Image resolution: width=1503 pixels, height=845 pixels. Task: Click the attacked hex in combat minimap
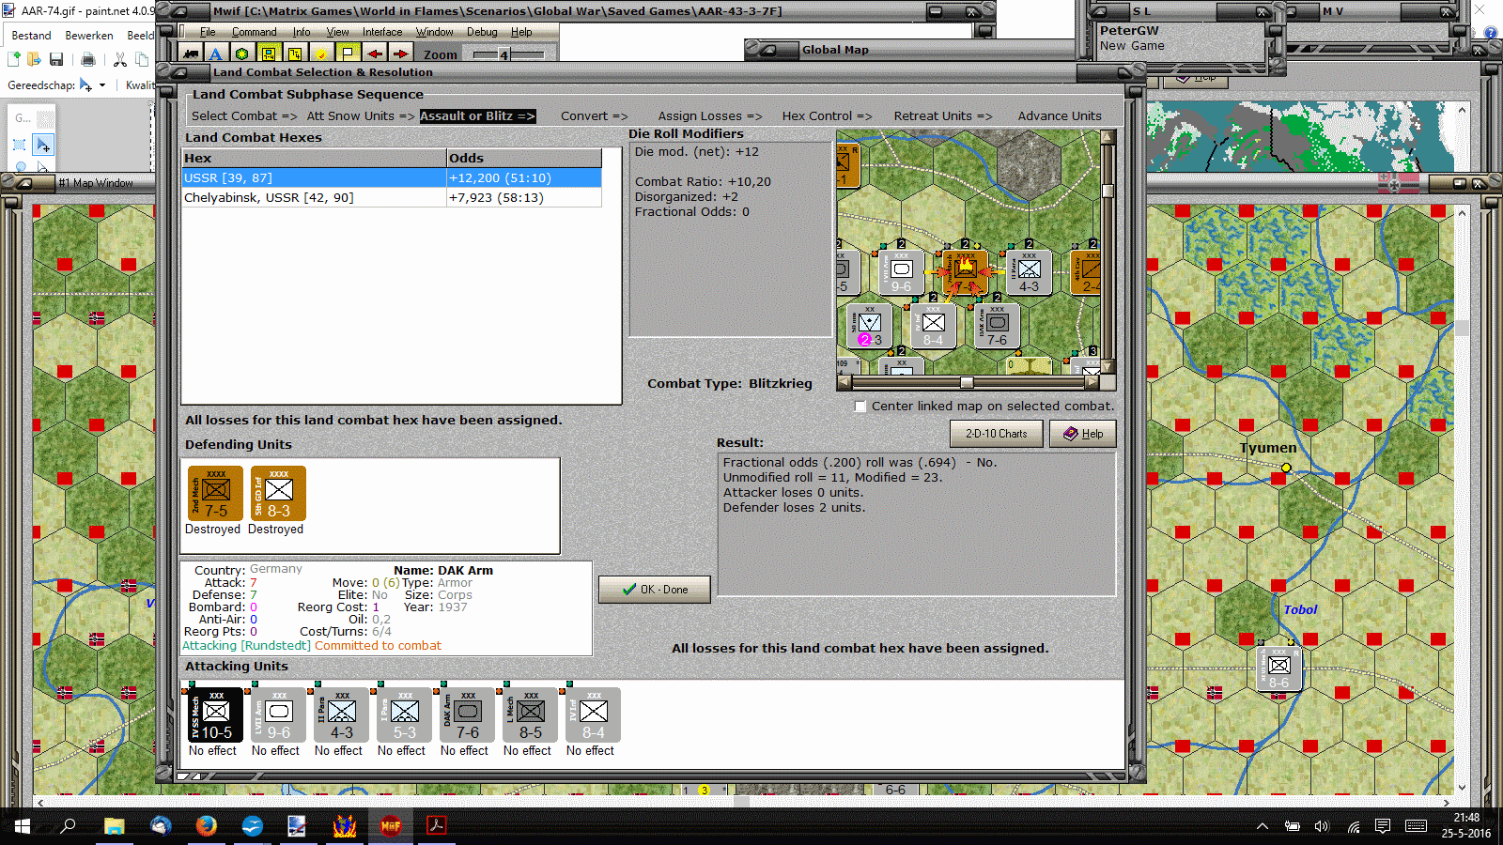pyautogui.click(x=965, y=272)
